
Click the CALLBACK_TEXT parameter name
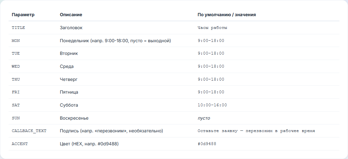pyautogui.click(x=29, y=131)
